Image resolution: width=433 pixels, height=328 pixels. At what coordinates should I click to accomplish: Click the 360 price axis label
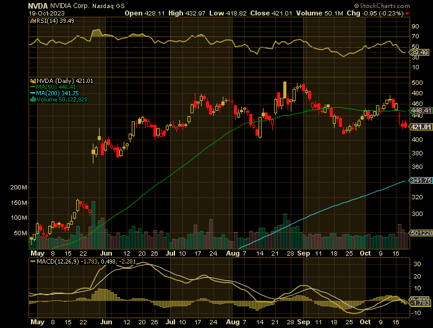(x=417, y=167)
